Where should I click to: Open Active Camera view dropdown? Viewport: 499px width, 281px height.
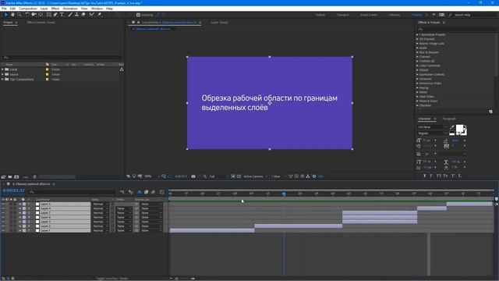[256, 176]
